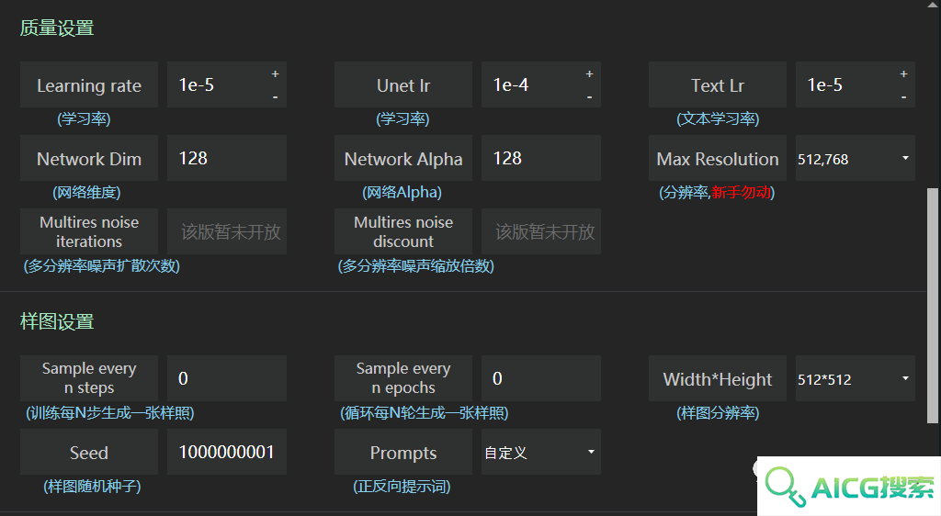Screen dimensions: 941x516
Task: Open the Width*Height sample resolution dropdown
Action: pos(856,379)
